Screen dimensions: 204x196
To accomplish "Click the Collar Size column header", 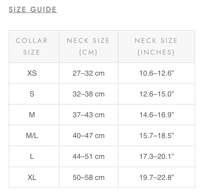I will pyautogui.click(x=32, y=46).
